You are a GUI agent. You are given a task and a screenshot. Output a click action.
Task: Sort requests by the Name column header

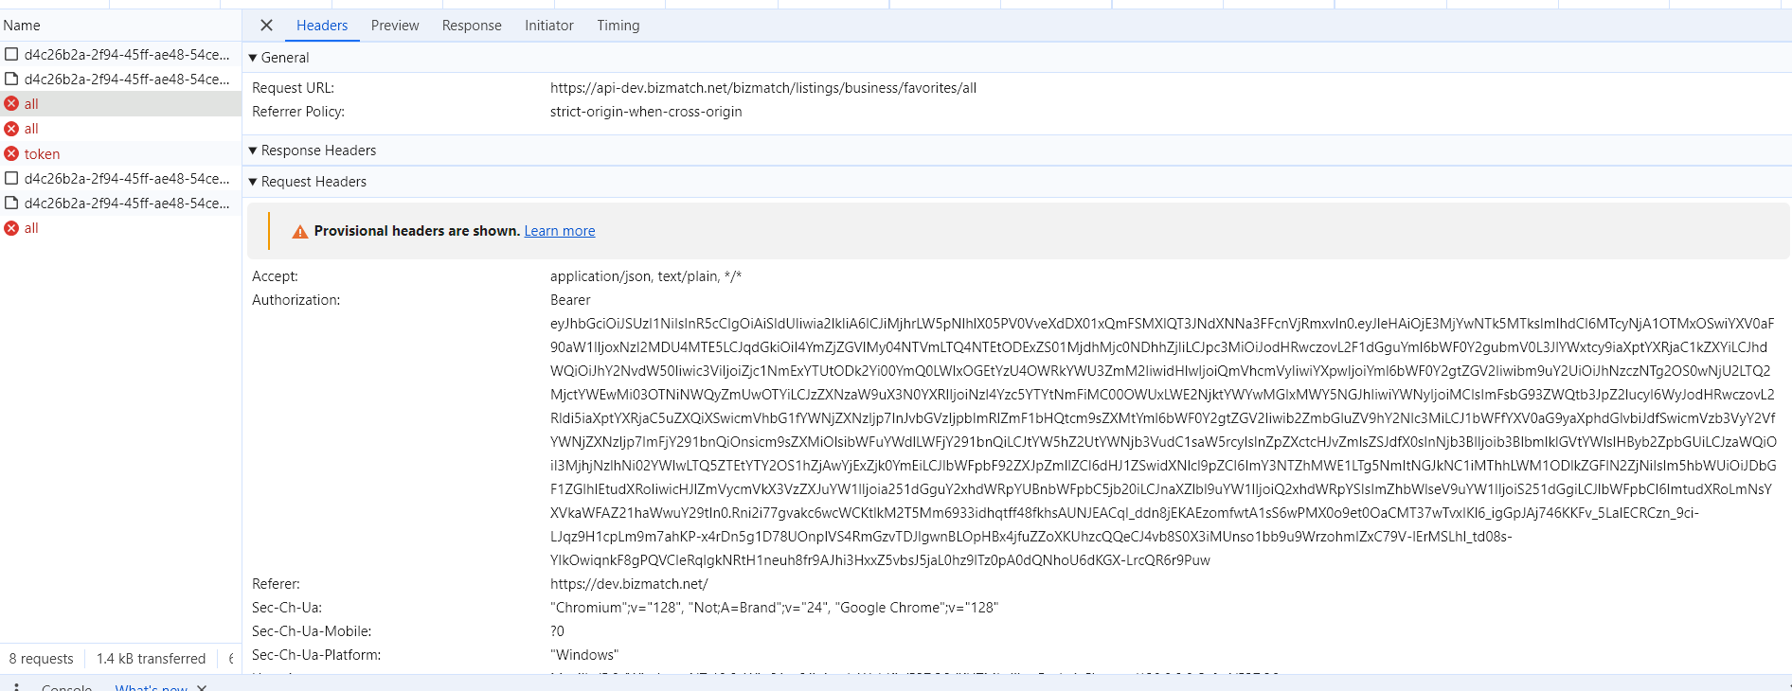coord(22,26)
